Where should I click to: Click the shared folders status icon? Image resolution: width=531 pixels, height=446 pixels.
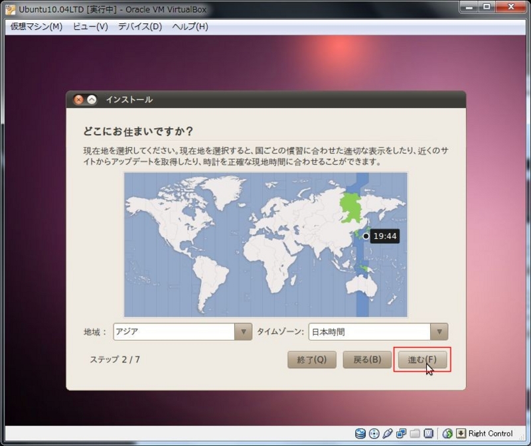(415, 433)
